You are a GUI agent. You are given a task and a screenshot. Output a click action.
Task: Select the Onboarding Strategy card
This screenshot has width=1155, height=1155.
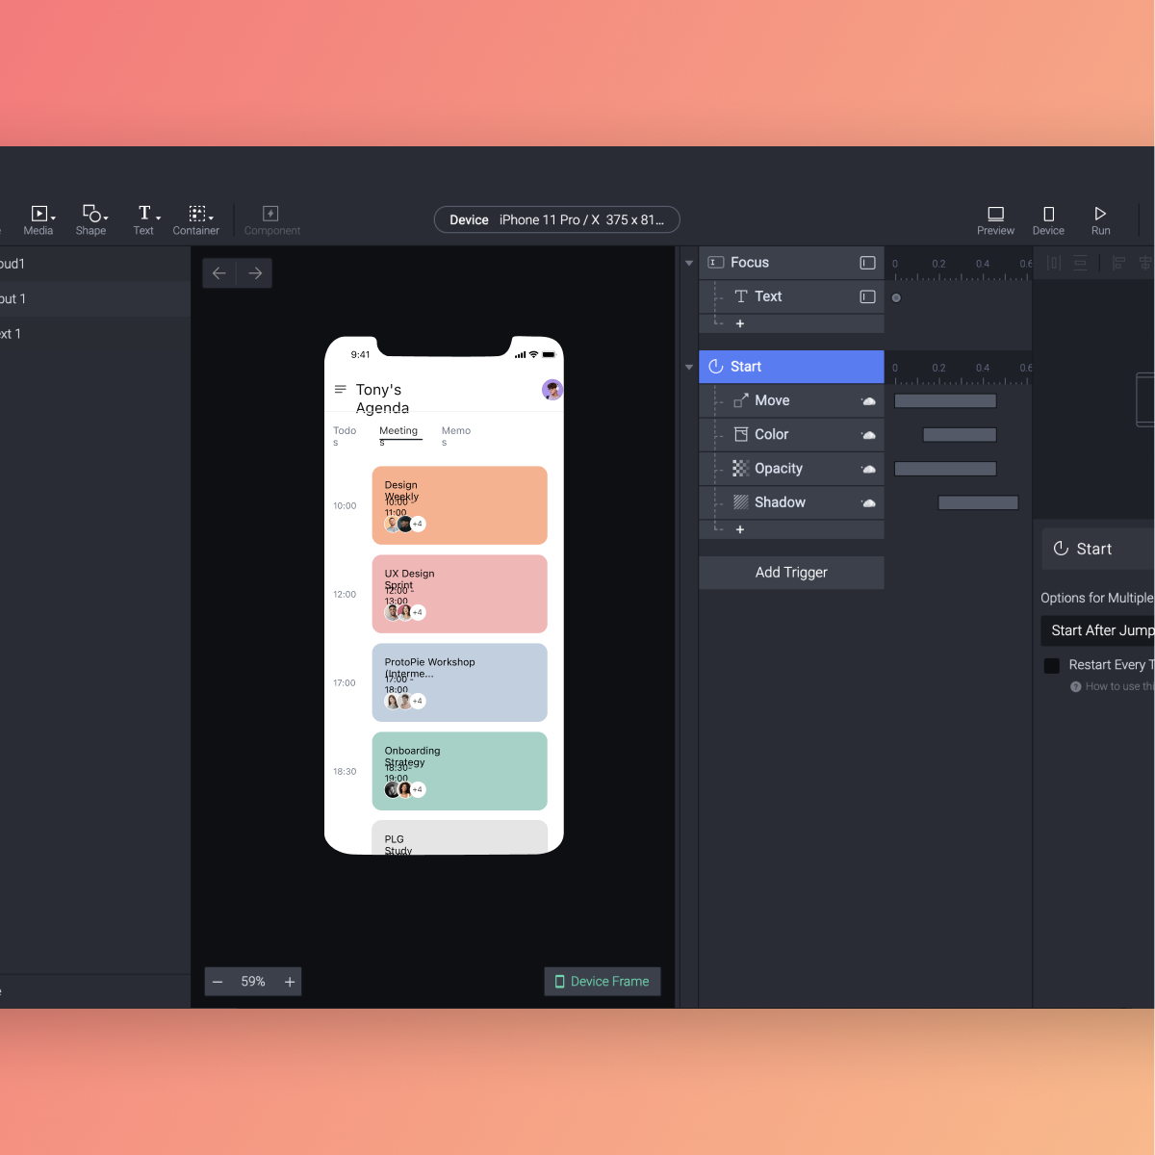460,771
